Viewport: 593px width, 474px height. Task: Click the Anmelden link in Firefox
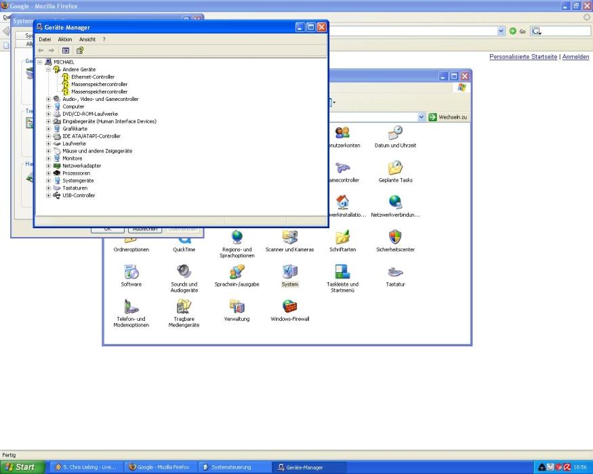(575, 57)
